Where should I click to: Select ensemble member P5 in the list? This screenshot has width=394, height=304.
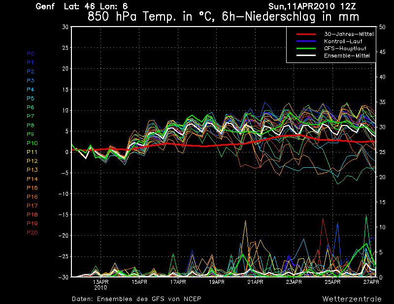31,98
